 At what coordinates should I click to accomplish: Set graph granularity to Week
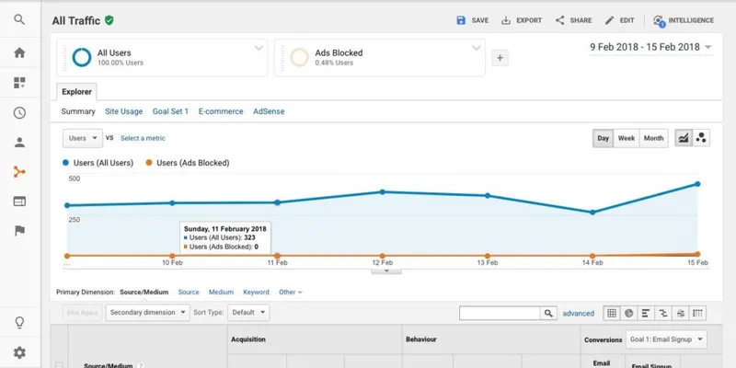click(x=627, y=139)
